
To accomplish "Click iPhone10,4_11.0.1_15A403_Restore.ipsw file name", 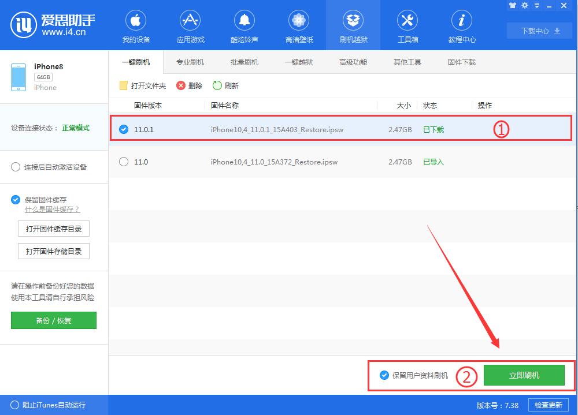I will (277, 130).
